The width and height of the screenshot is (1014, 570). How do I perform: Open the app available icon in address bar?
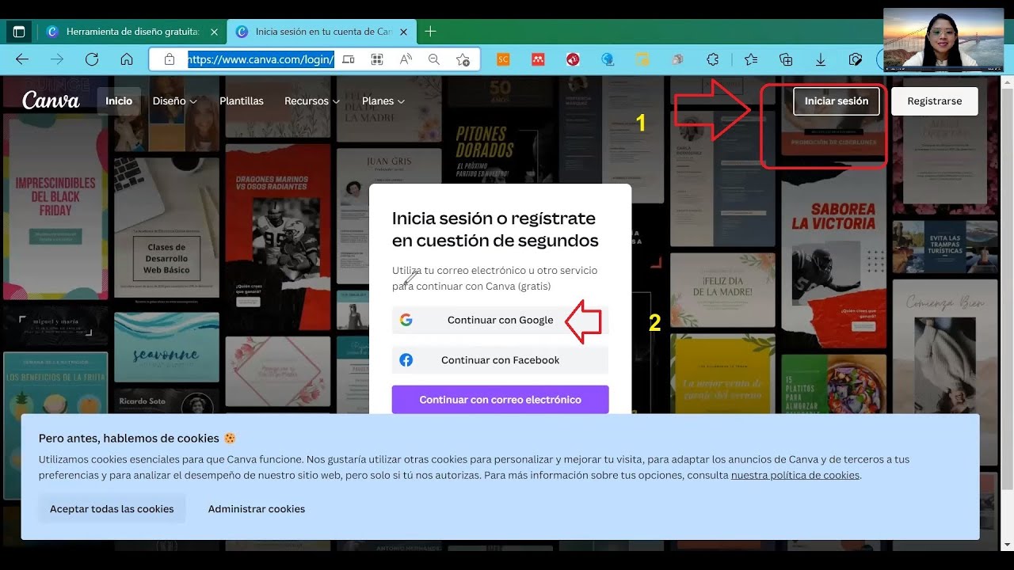click(x=349, y=59)
